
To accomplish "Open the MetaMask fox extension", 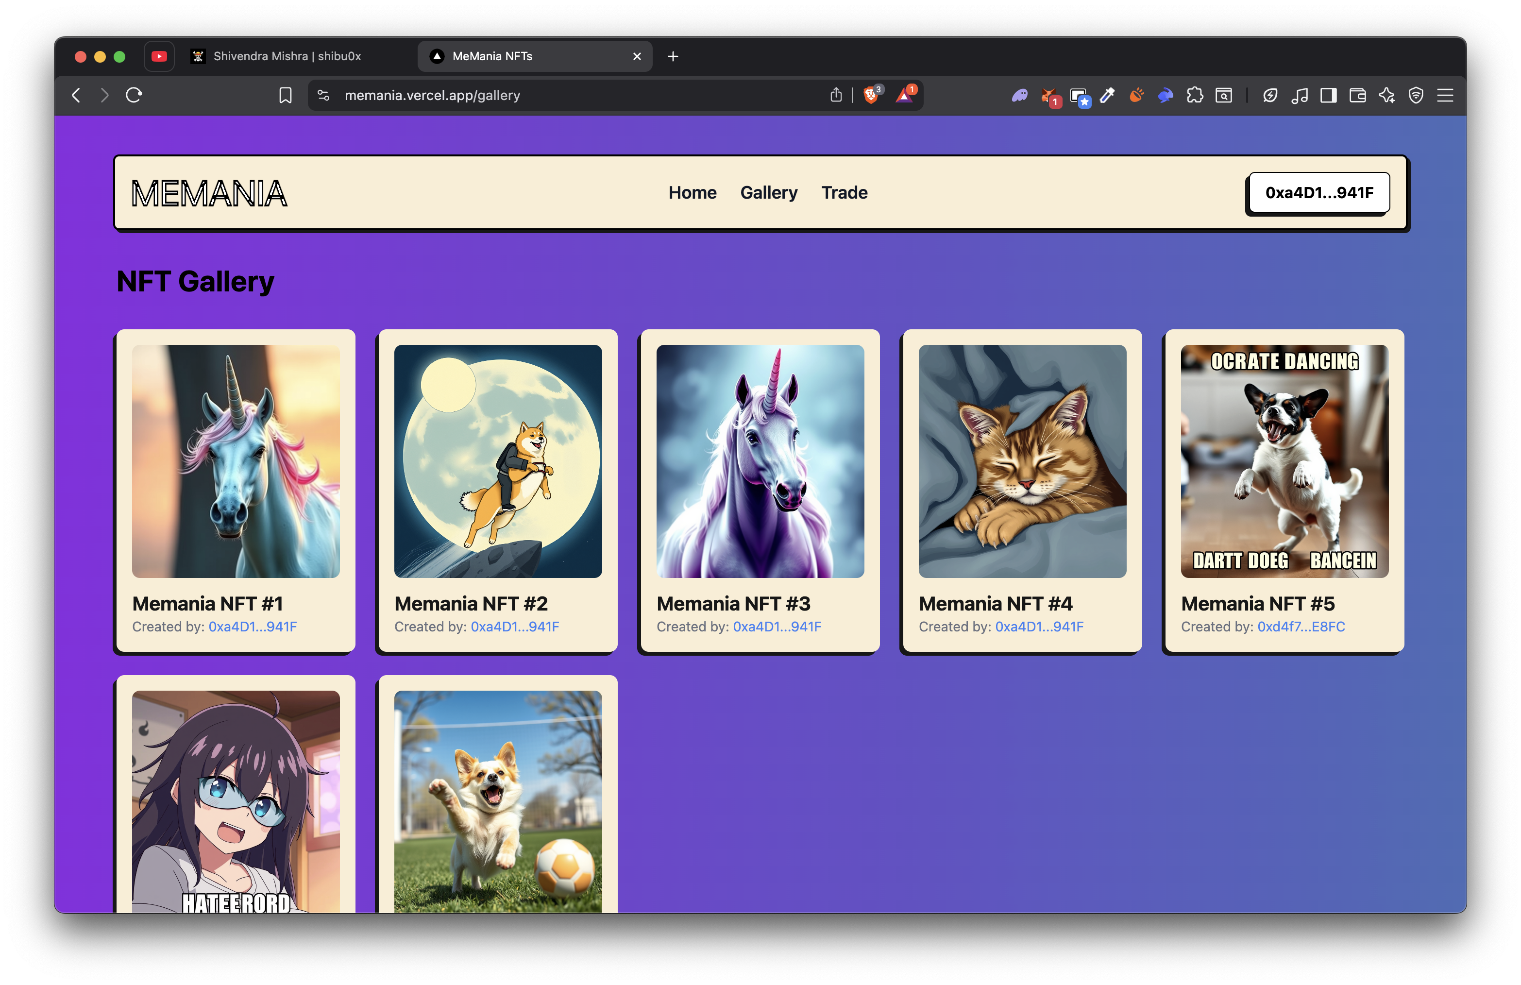I will pyautogui.click(x=1049, y=96).
